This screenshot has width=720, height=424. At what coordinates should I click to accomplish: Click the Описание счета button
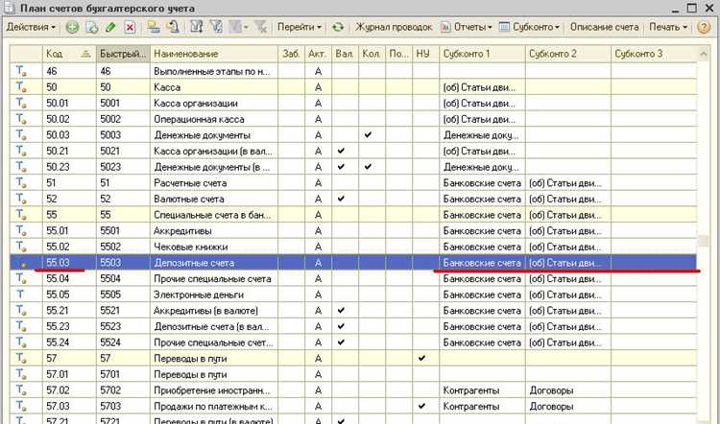(x=604, y=27)
